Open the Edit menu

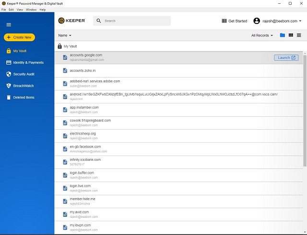point(11,10)
